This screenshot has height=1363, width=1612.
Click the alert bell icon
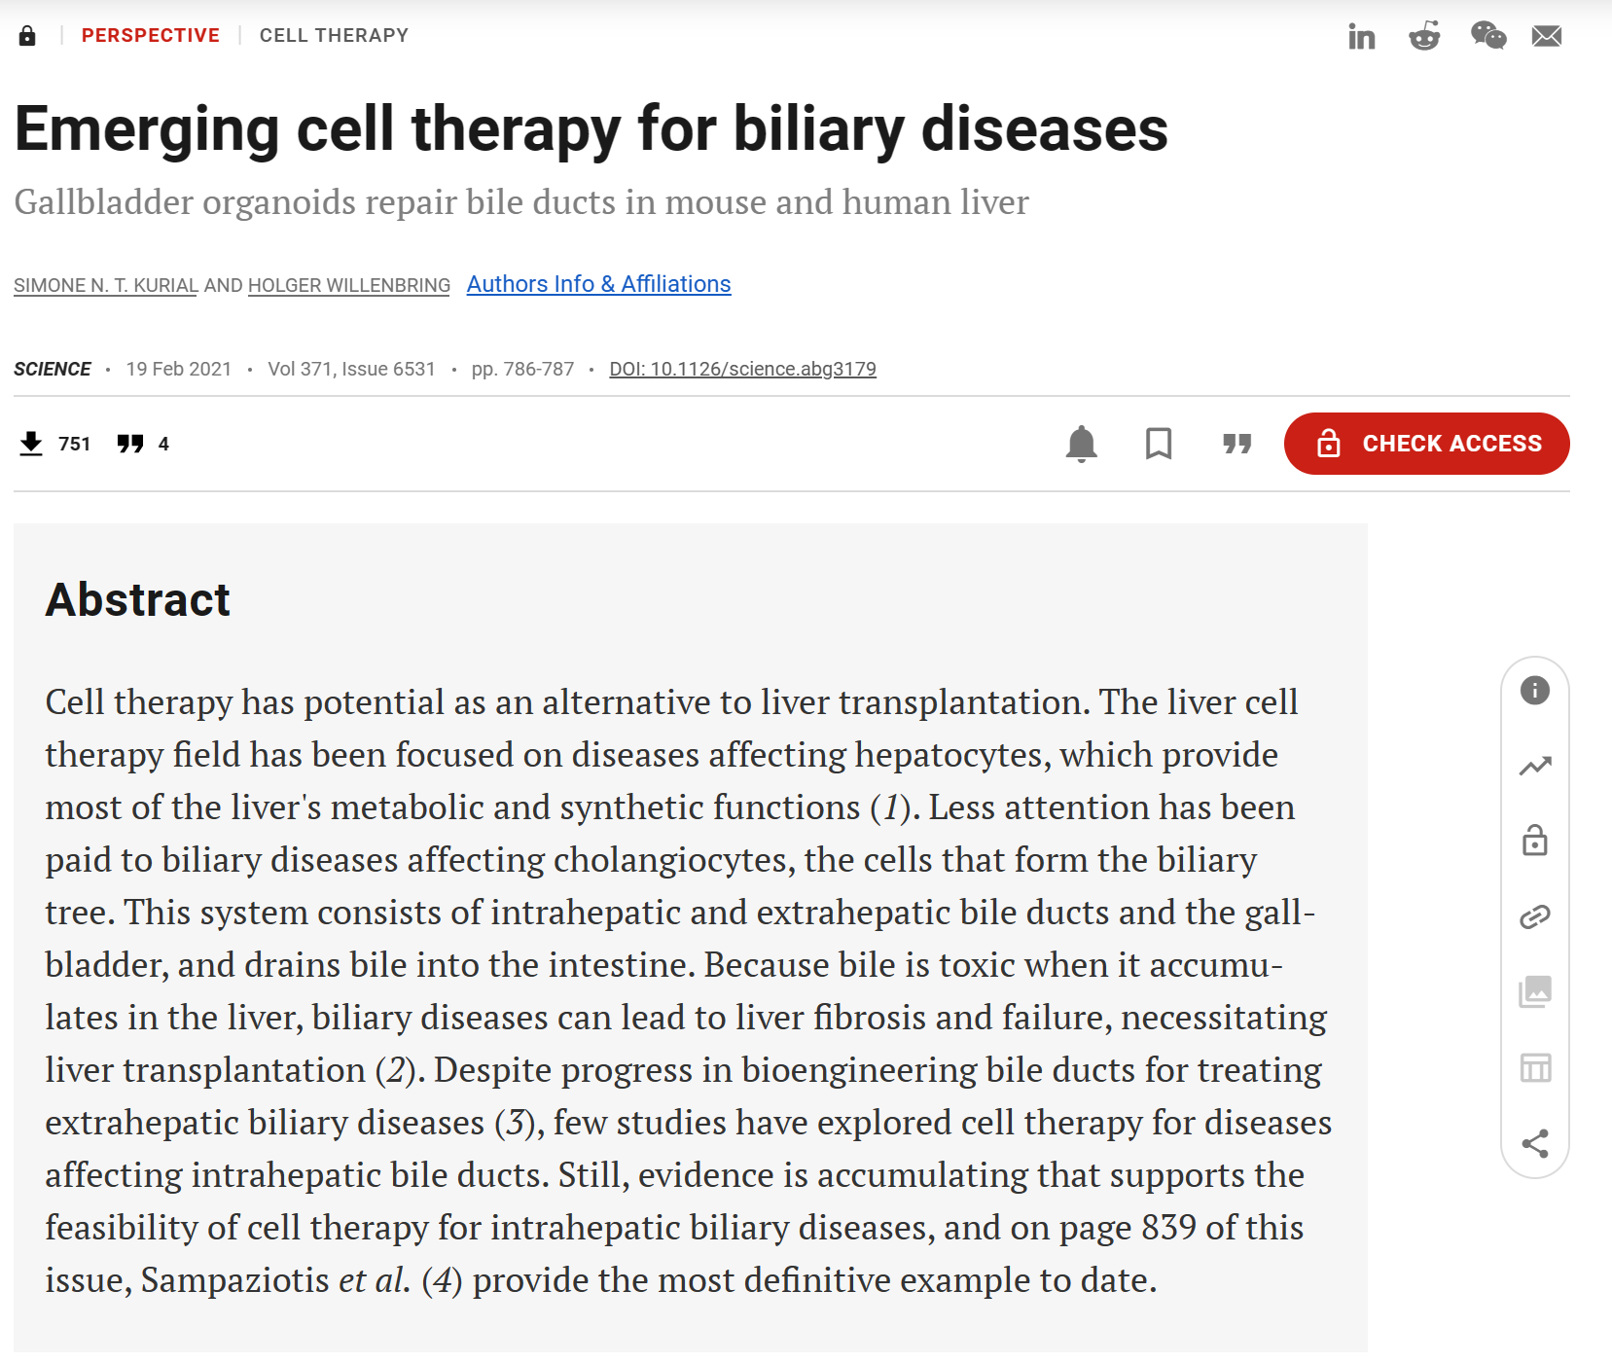coord(1081,444)
